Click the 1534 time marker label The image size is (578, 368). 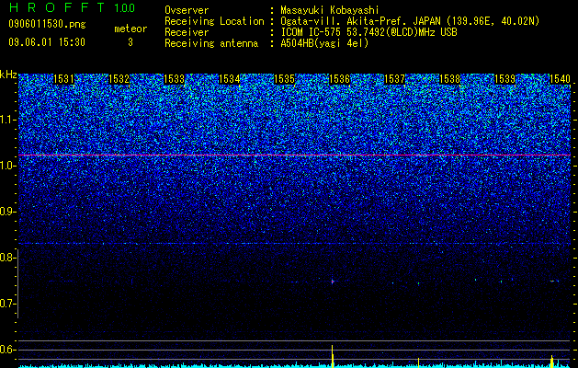coord(230,79)
